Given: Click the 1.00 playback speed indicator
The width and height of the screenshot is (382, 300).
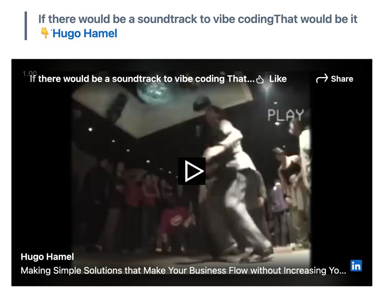Looking at the screenshot, I should tap(29, 73).
